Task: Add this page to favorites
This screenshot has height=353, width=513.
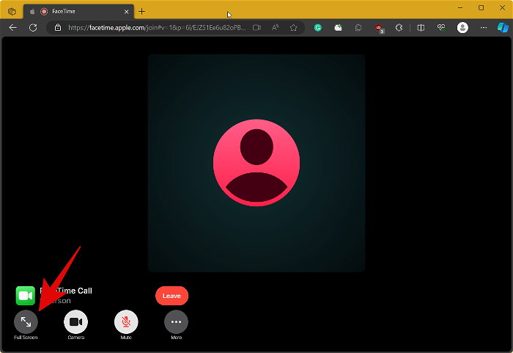Action: 293,28
